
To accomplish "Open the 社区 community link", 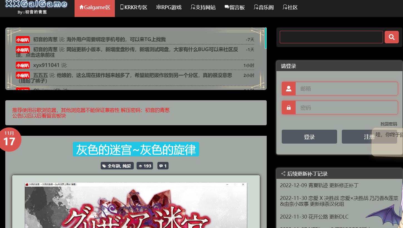I will (290, 7).
